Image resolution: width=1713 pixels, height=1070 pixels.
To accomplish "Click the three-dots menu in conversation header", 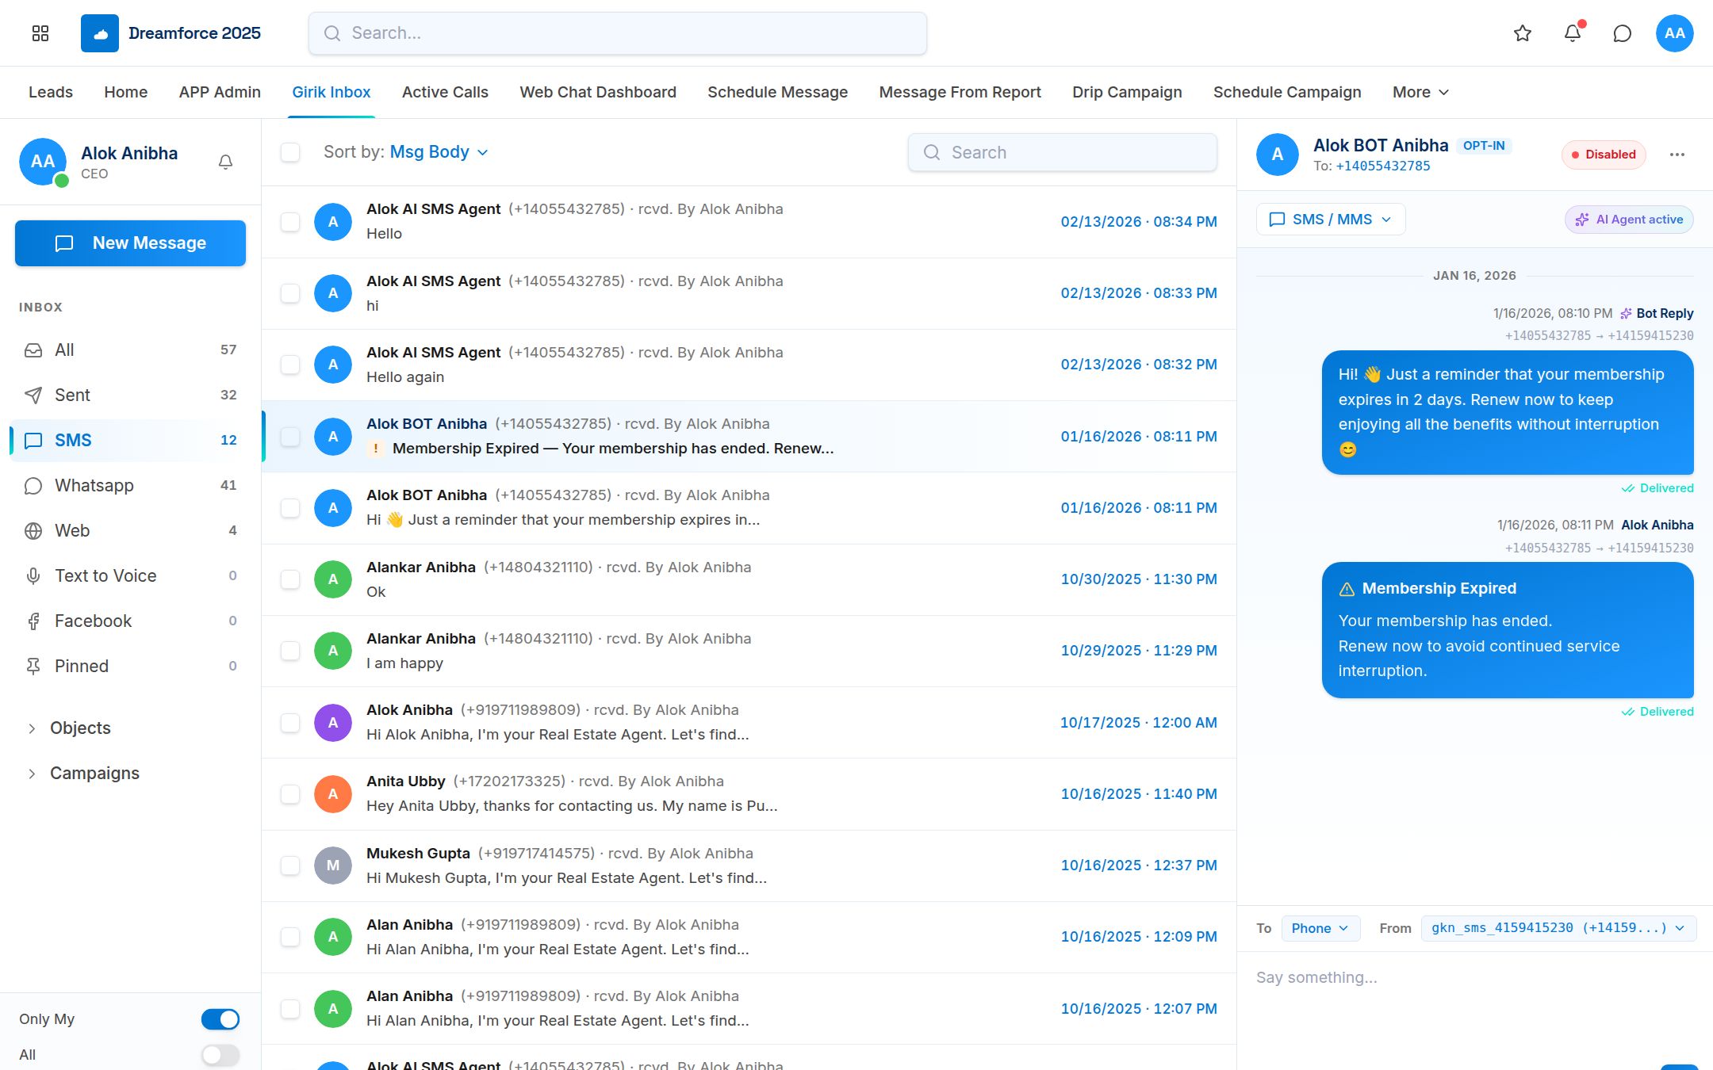I will (1677, 155).
